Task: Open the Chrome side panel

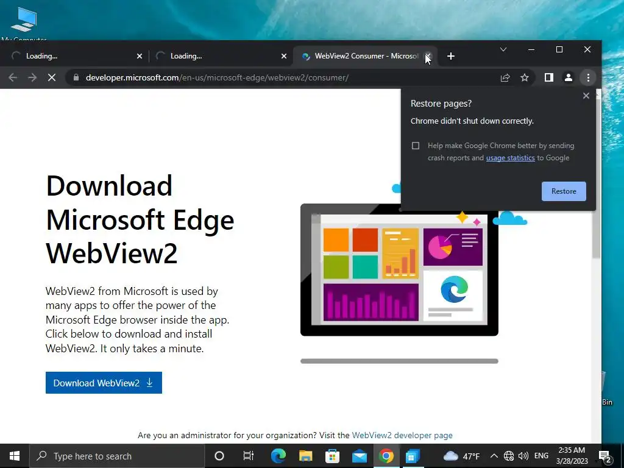Action: [x=549, y=77]
